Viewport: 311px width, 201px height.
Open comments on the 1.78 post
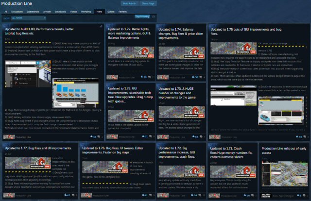[150, 136]
